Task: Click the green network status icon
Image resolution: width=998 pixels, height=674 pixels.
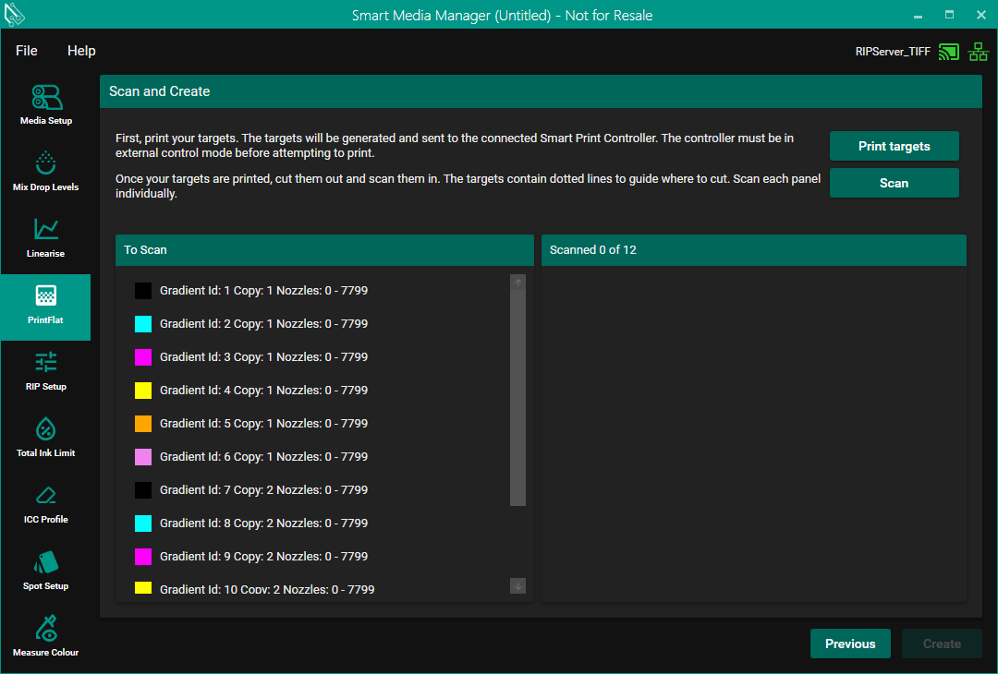Action: coord(978,52)
